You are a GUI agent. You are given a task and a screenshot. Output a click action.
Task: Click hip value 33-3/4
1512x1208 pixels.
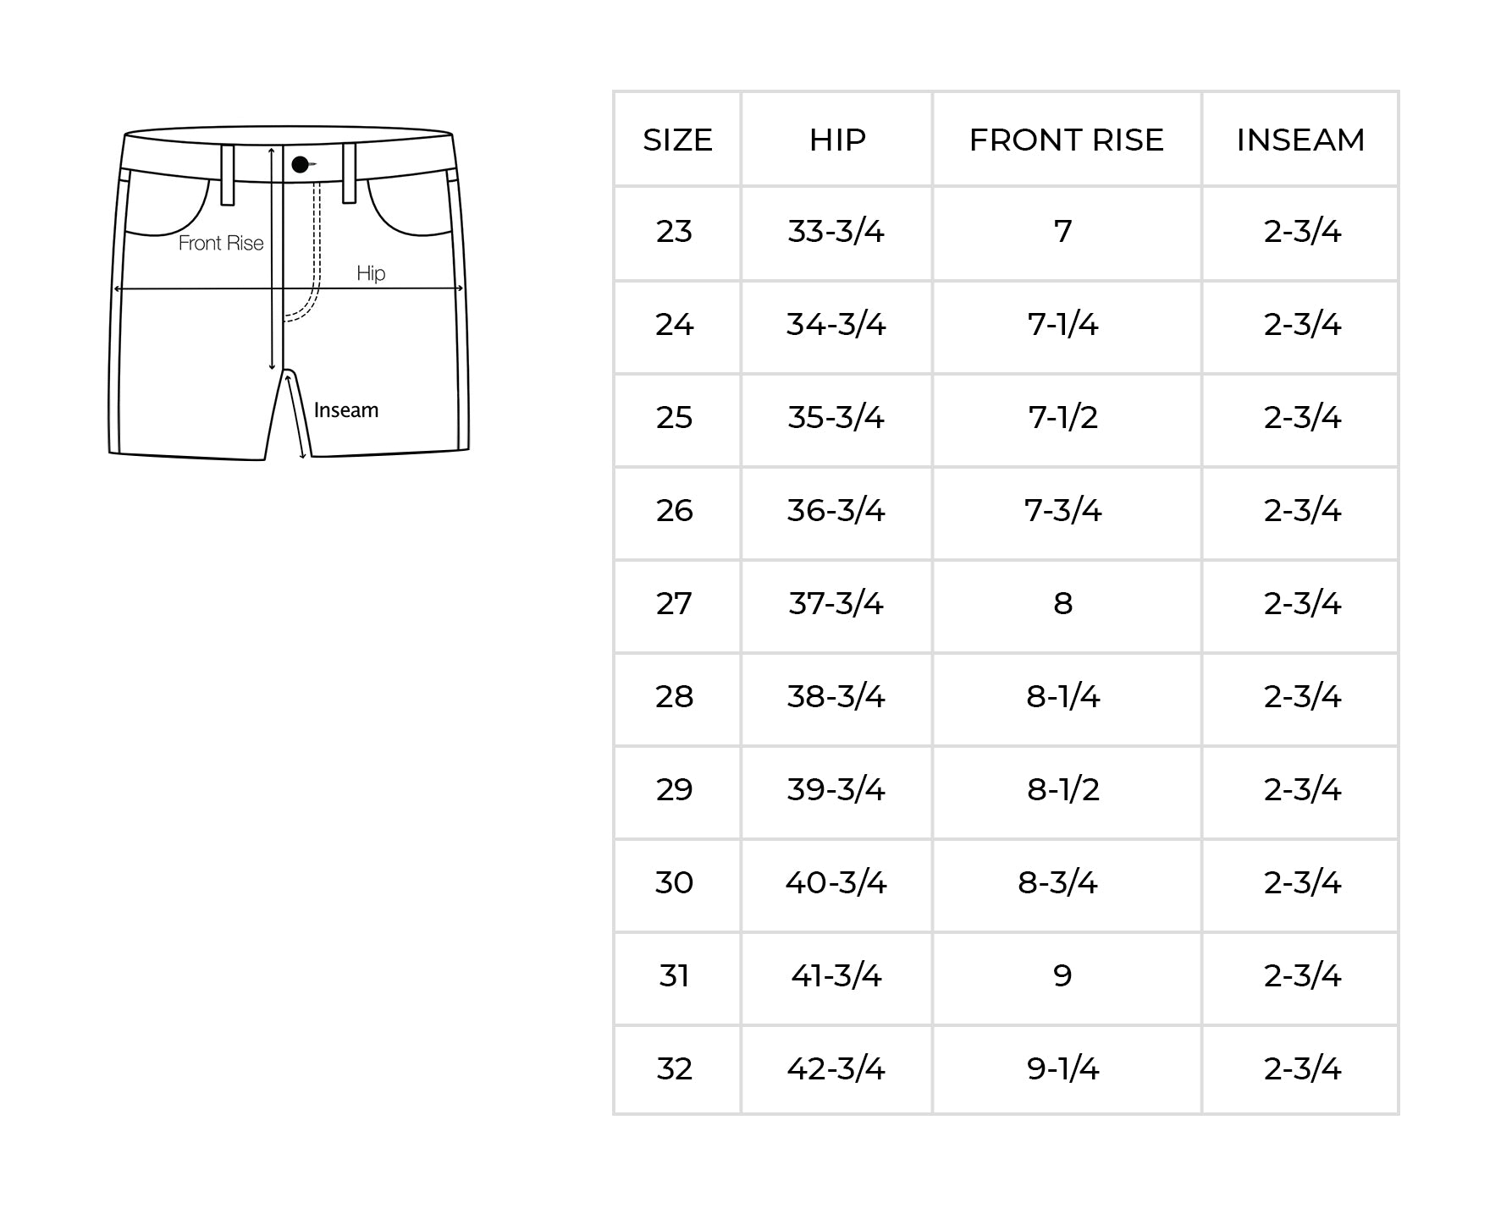[x=836, y=231]
